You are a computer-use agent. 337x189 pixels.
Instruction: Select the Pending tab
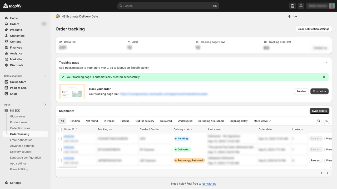pos(75,121)
